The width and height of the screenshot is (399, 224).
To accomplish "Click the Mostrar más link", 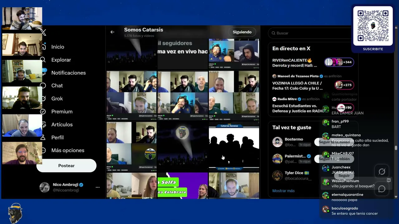I will (x=283, y=191).
